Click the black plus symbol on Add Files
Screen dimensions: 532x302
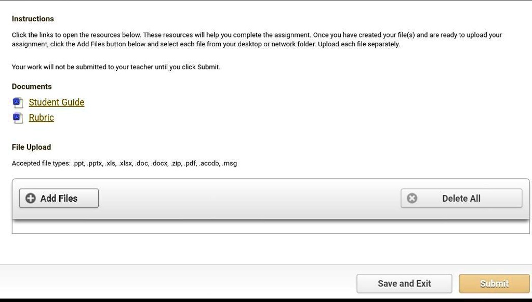(30, 198)
